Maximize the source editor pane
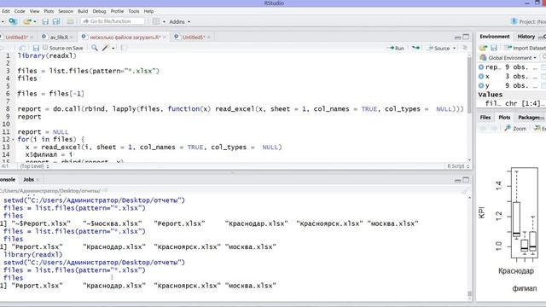 pos(466,37)
